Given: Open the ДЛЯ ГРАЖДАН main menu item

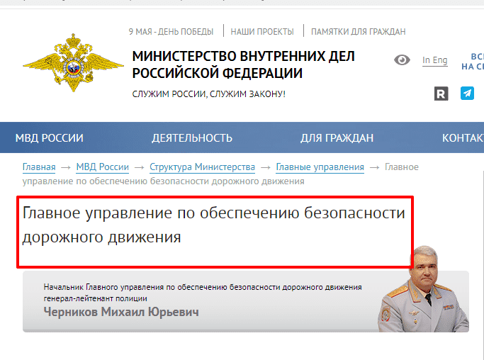Looking at the screenshot, I should point(337,137).
